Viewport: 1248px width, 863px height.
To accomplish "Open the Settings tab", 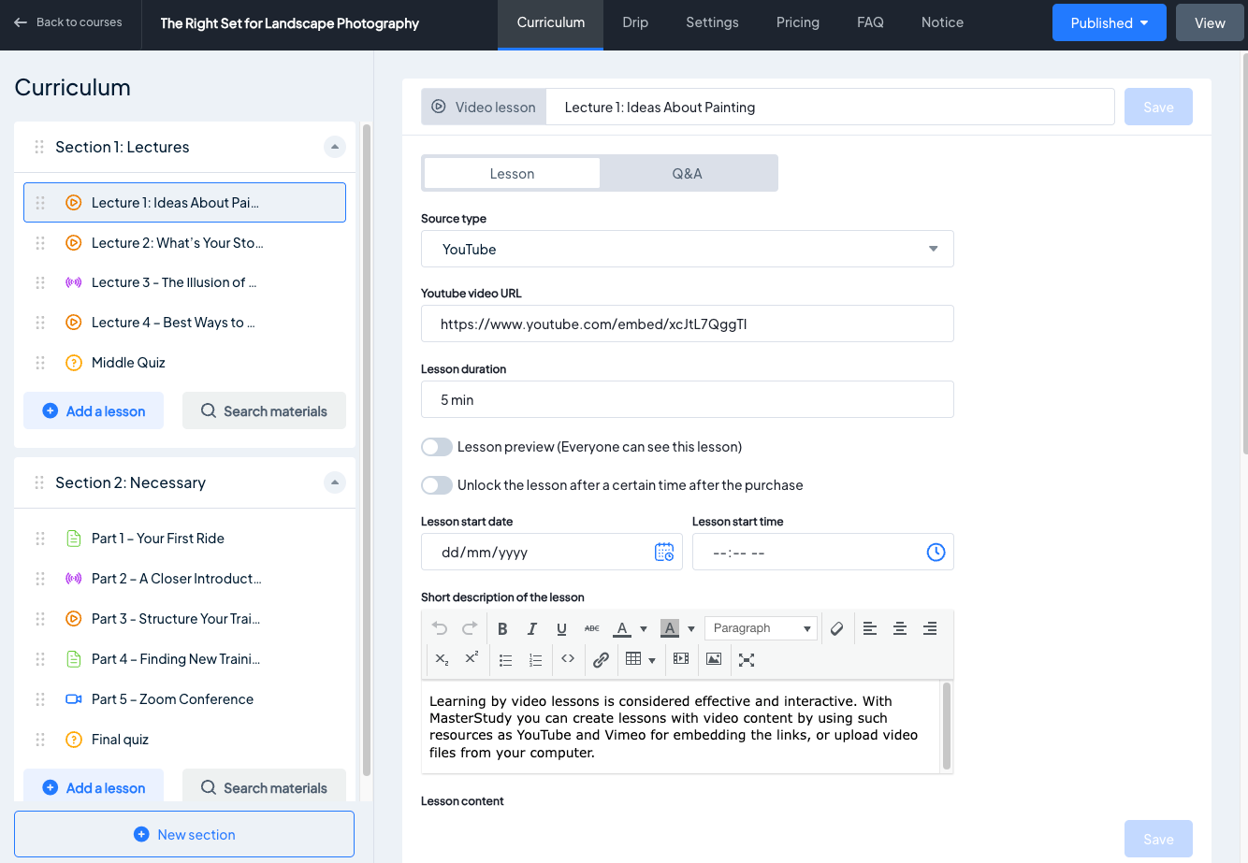I will point(712,22).
